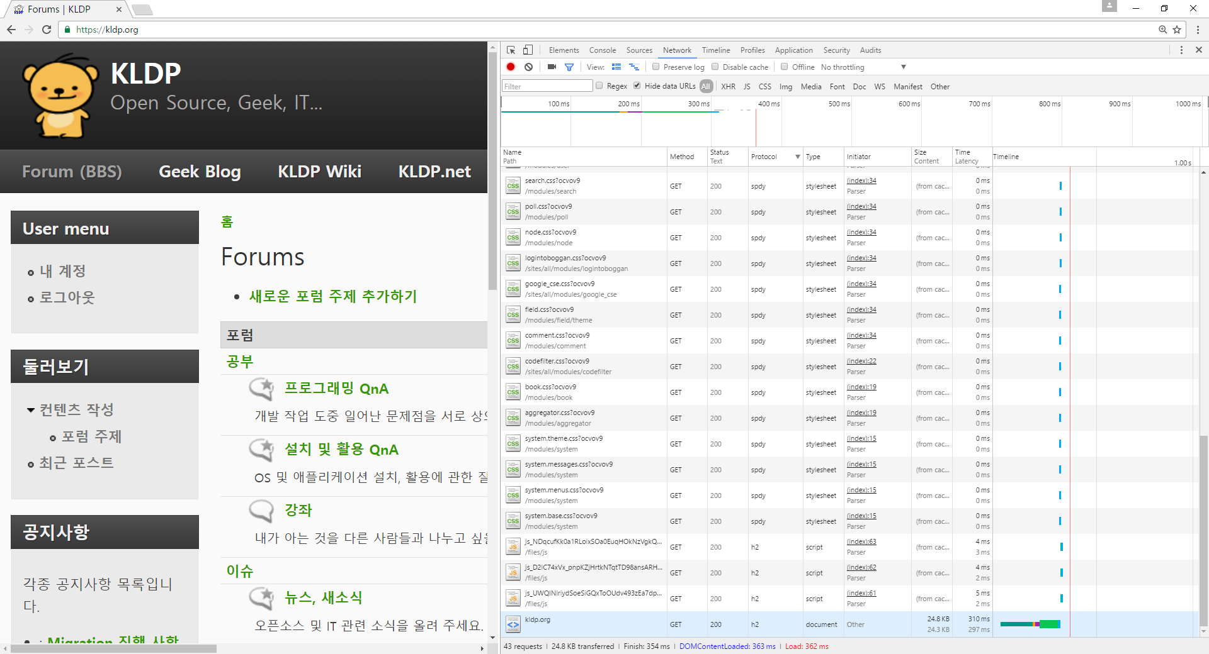
Task: Toggle Offline network mode
Action: [x=784, y=67]
